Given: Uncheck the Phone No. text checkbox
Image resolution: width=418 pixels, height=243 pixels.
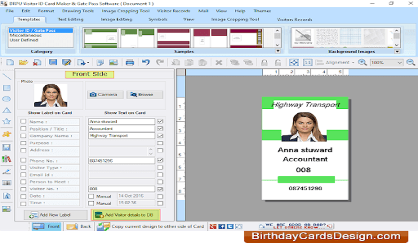Looking at the screenshot, I should click(x=160, y=160).
